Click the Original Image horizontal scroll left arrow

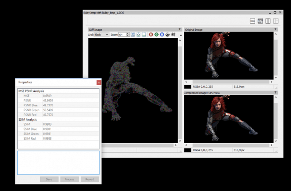coord(186,82)
